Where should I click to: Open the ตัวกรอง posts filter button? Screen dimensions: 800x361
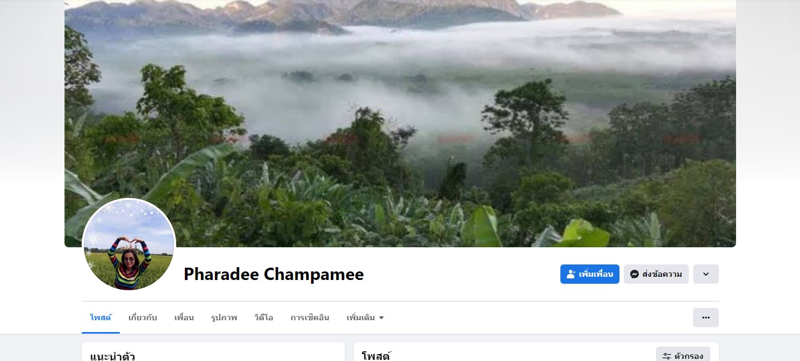(683, 355)
